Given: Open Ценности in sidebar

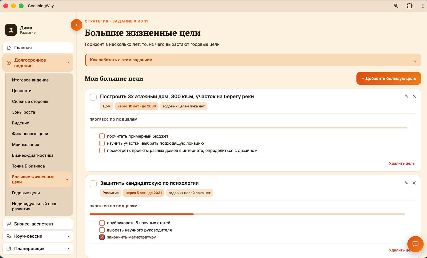Looking at the screenshot, I should pyautogui.click(x=22, y=91).
